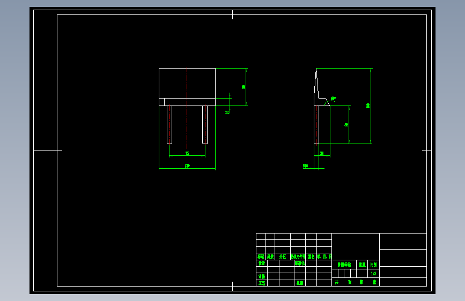
Task: Click the 批准 label in title block
Action: click(299, 283)
